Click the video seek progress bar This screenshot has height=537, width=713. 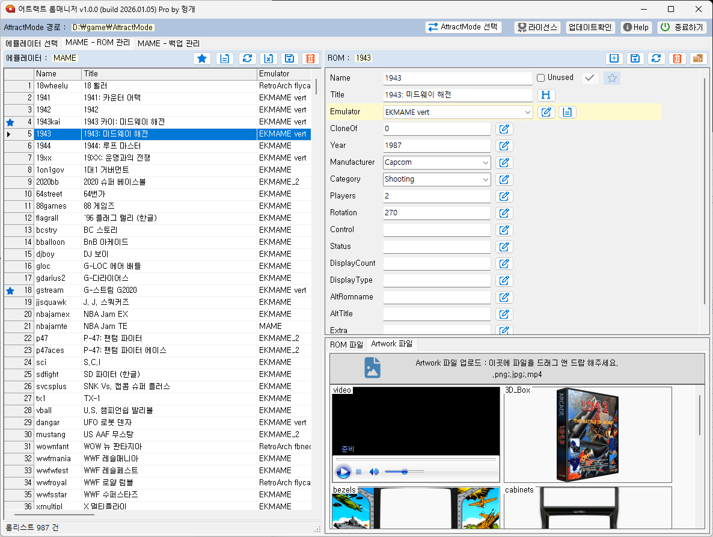click(x=415, y=459)
